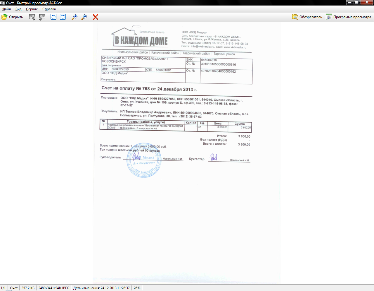Click the scanned invoice image

tap(187, 153)
